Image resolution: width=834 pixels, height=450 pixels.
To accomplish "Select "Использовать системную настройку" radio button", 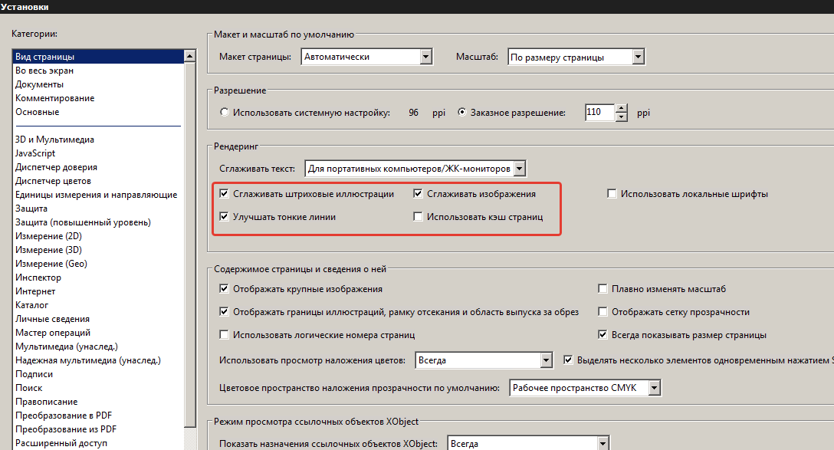I will 225,112.
